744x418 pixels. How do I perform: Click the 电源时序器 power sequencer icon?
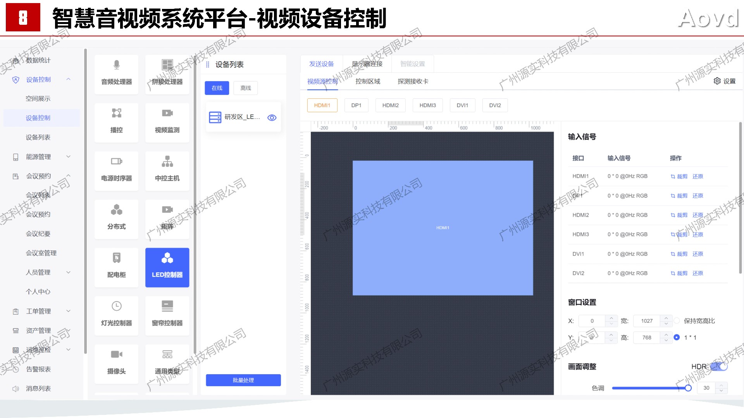[x=116, y=161]
